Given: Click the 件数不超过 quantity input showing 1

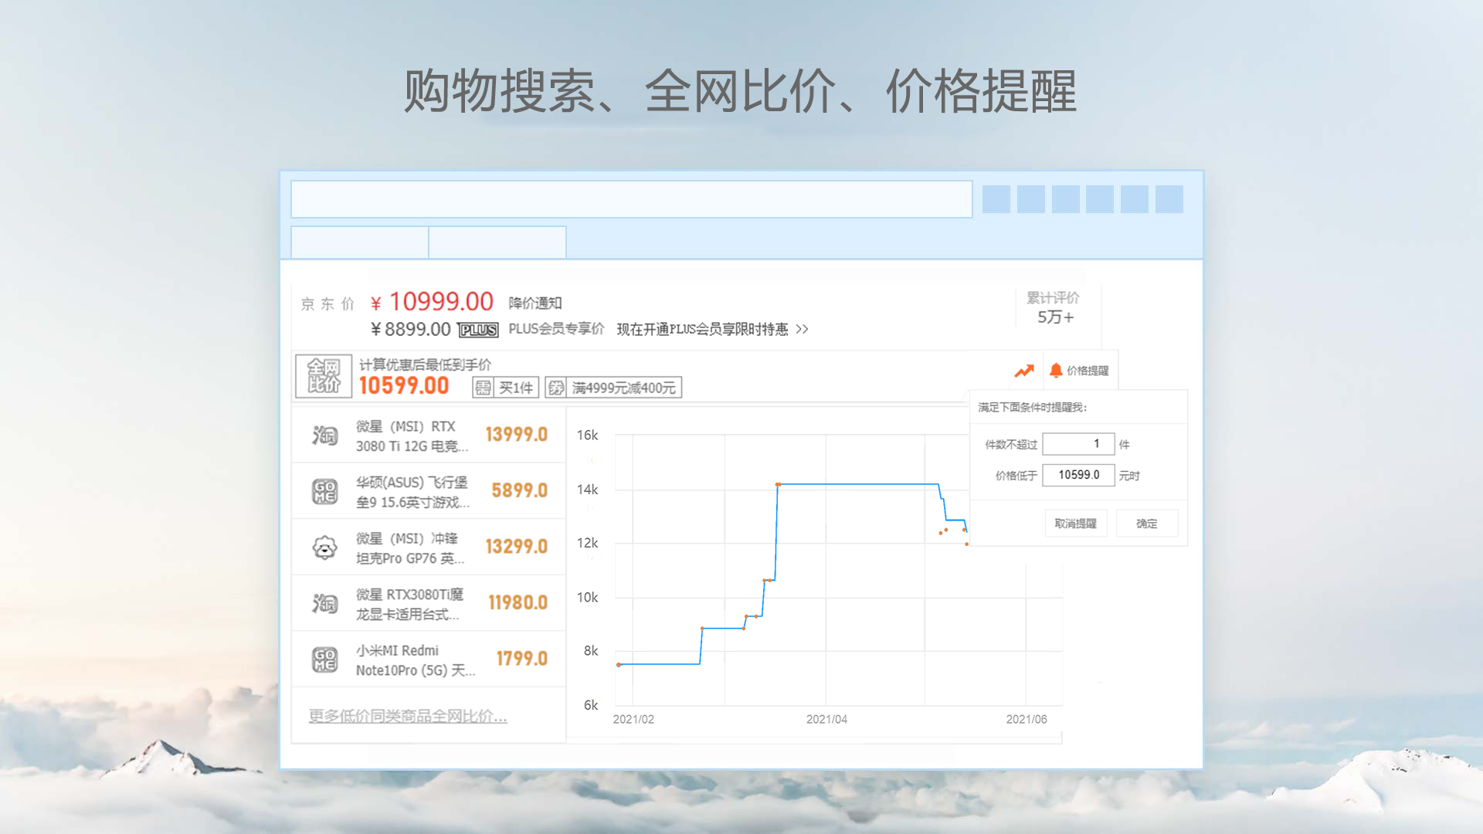Looking at the screenshot, I should 1077,443.
